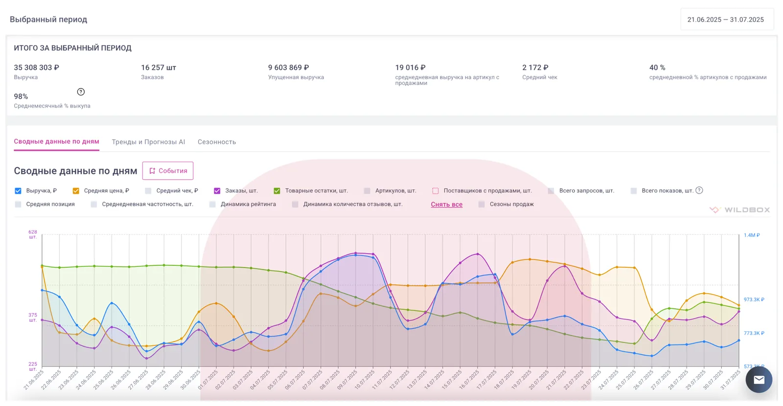
Task: Switch to the Тренды и Прогнозы AI tab
Action: (148, 142)
